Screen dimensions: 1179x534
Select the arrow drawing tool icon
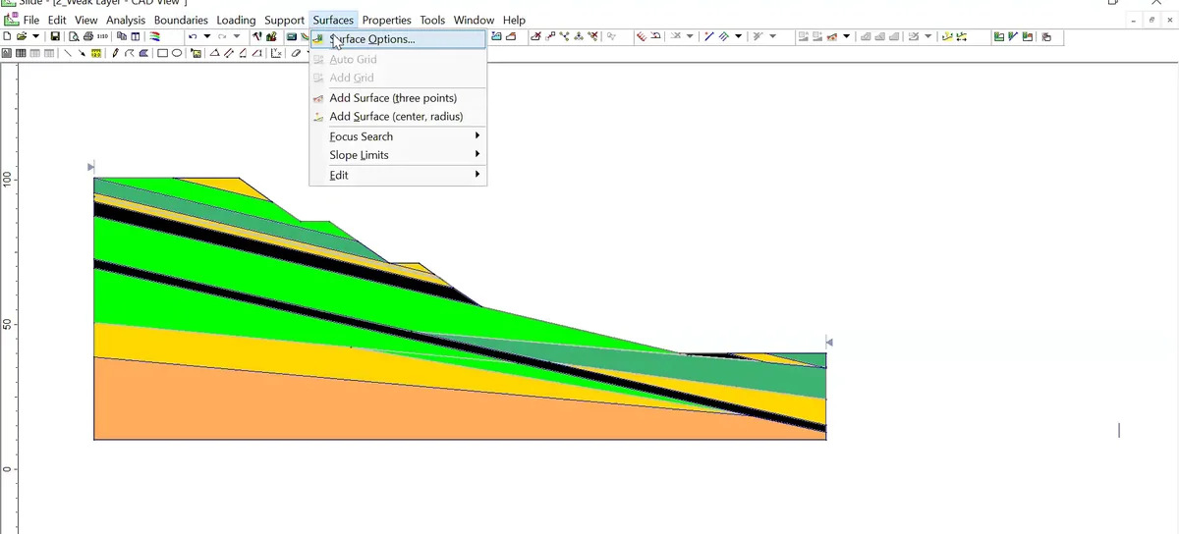82,53
